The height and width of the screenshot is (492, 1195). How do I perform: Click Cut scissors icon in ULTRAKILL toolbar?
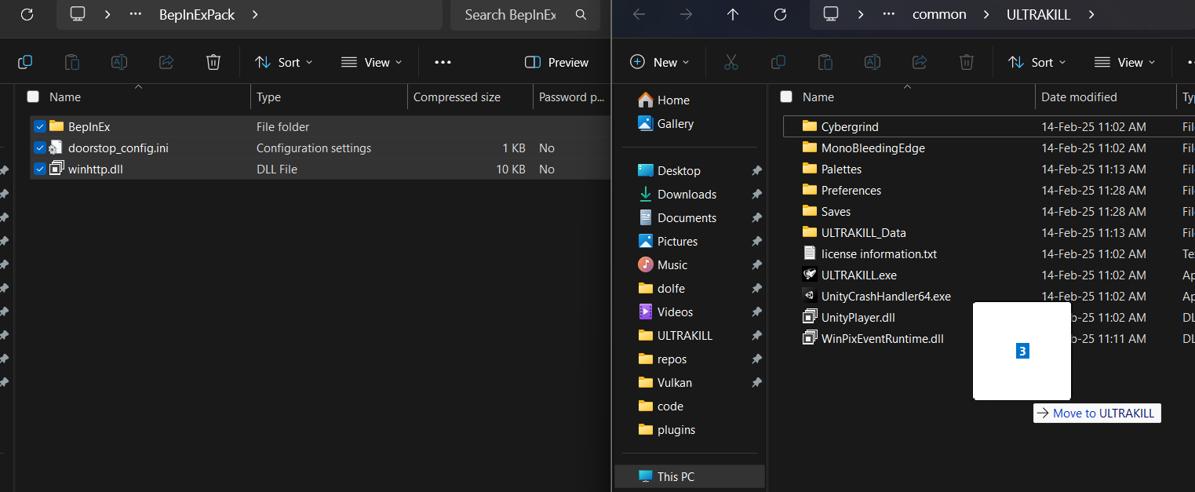coord(731,62)
